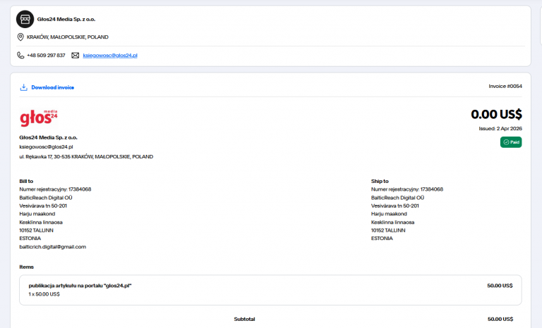The image size is (542, 328).
Task: Click the Ship to heading
Action: 380,181
